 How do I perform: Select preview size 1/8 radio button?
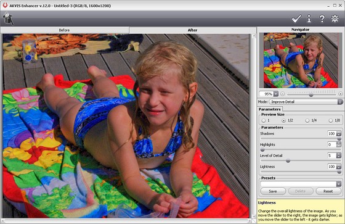[x=330, y=120]
